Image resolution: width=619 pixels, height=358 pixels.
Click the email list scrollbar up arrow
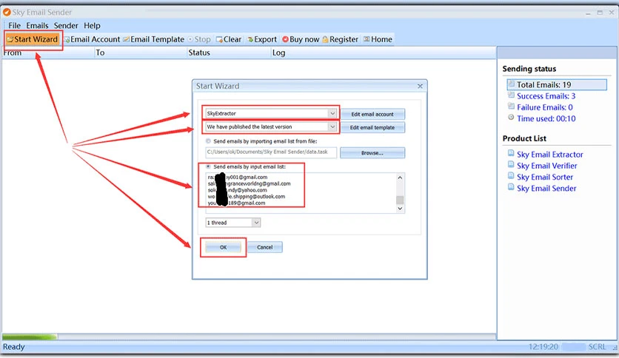click(x=400, y=178)
